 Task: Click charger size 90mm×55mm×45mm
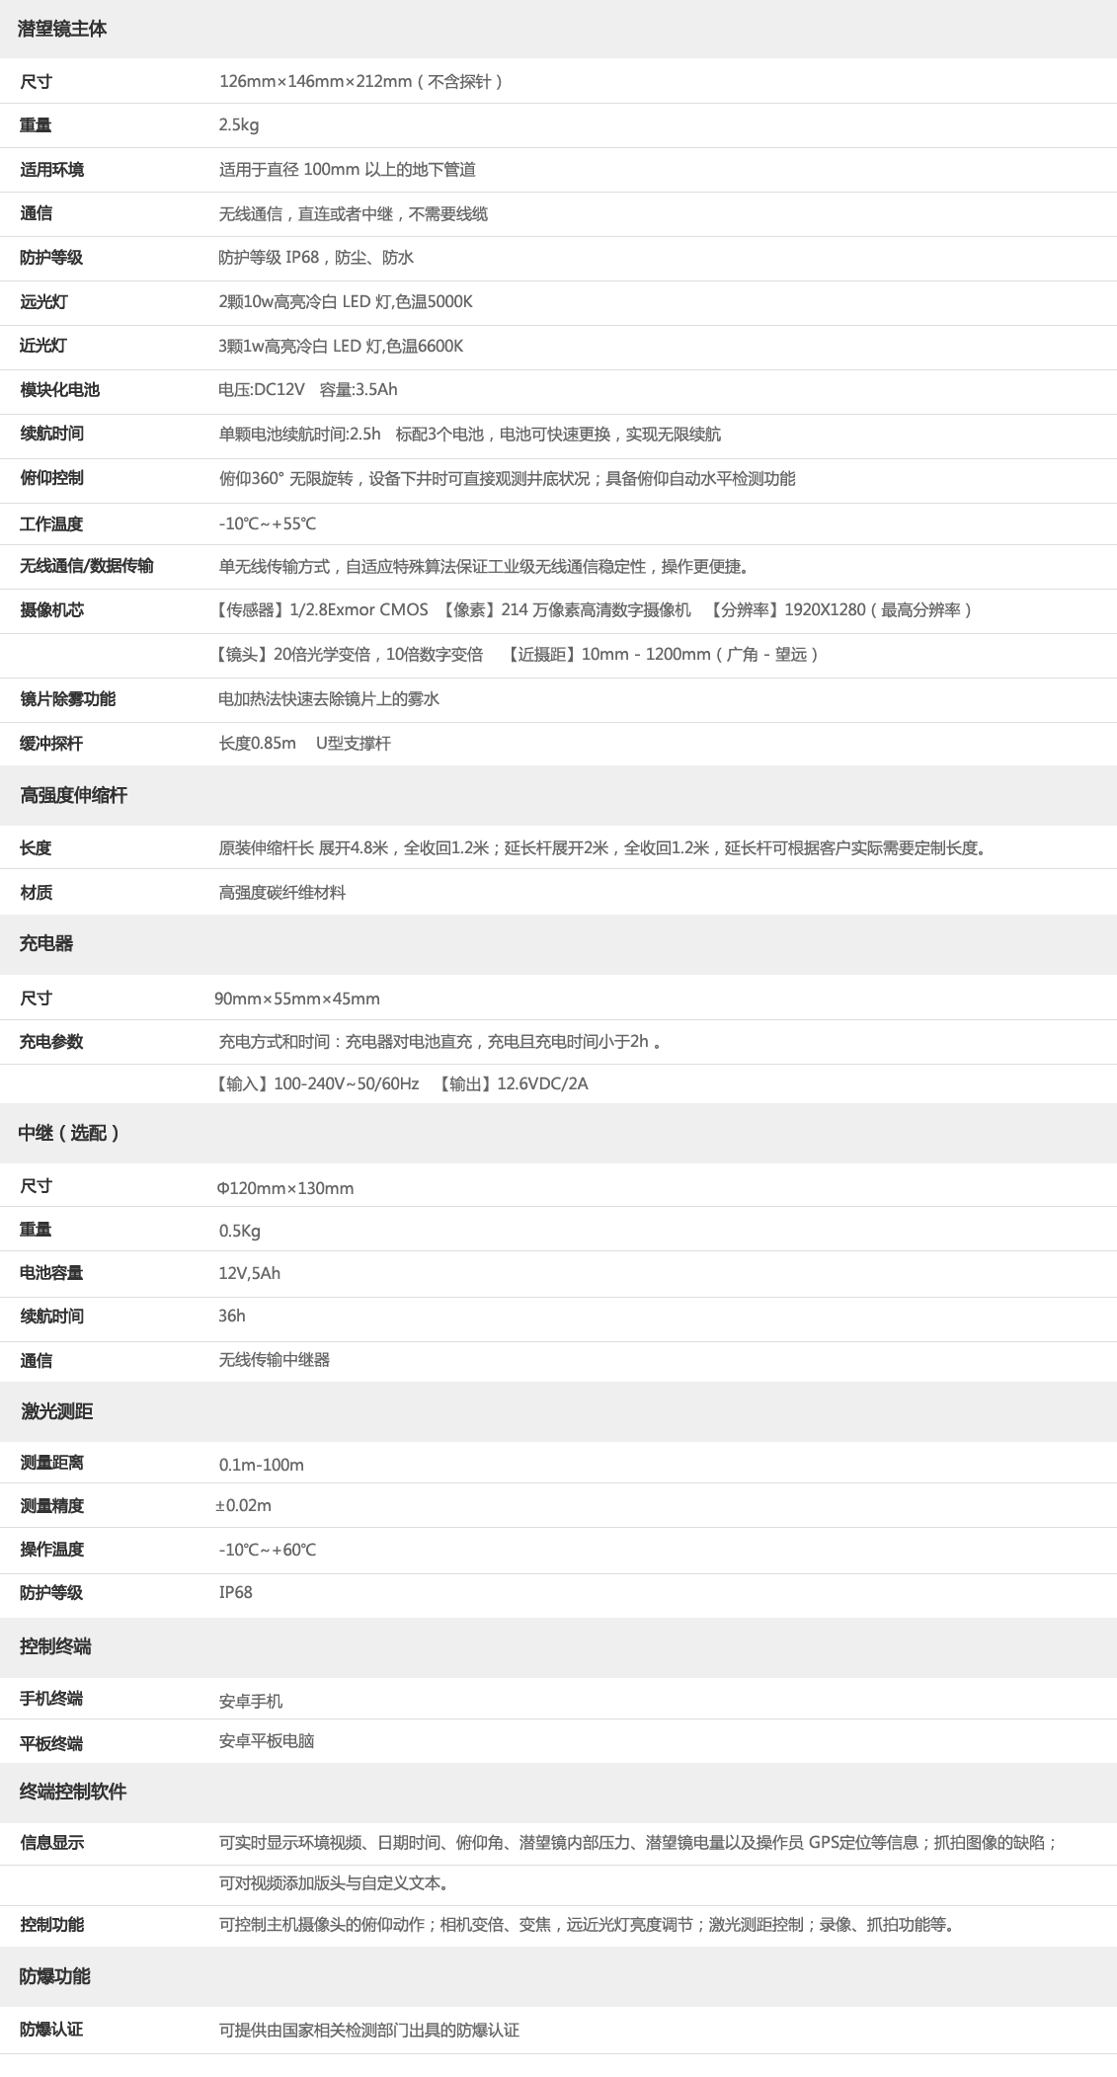point(297,999)
